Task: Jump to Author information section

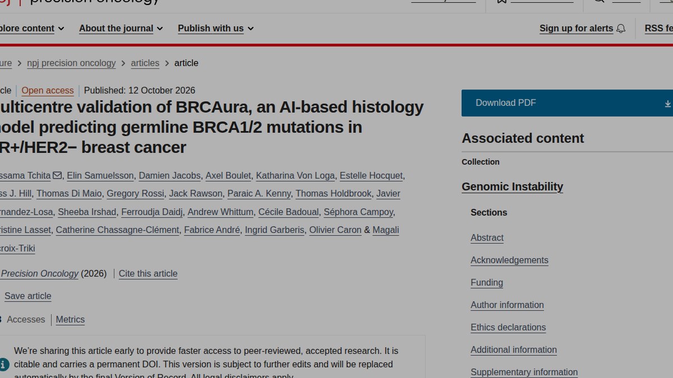Action: coord(507,305)
